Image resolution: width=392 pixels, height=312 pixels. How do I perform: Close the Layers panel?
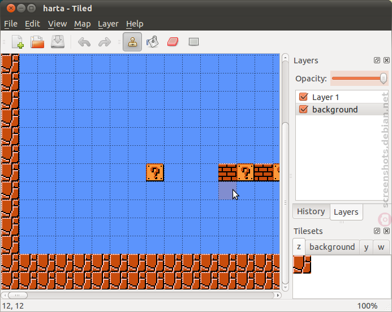pyautogui.click(x=386, y=60)
